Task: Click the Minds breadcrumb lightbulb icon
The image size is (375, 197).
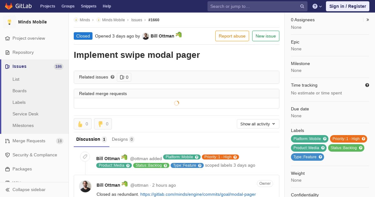Action: click(76, 20)
